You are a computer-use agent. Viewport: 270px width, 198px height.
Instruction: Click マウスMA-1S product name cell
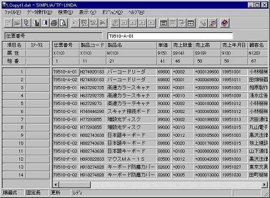pos(132,159)
